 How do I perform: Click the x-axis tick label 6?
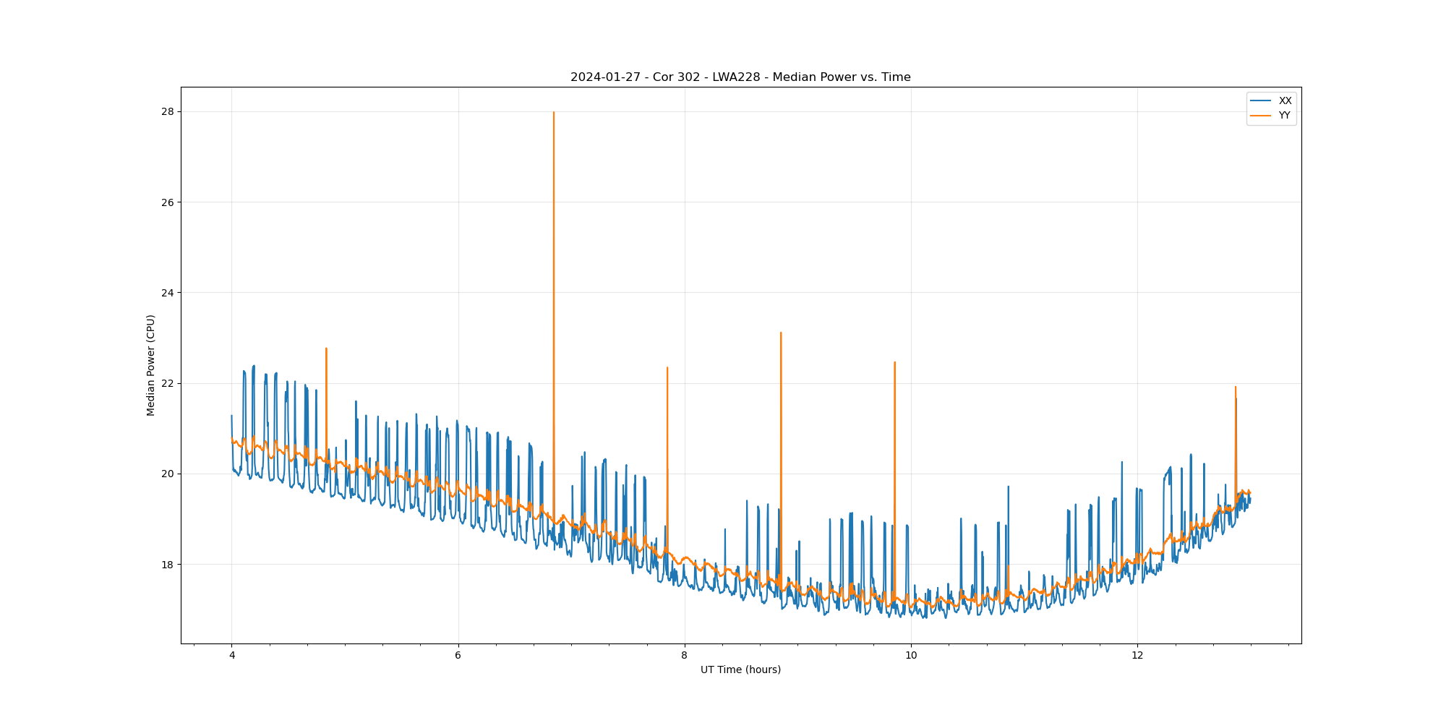click(x=458, y=656)
